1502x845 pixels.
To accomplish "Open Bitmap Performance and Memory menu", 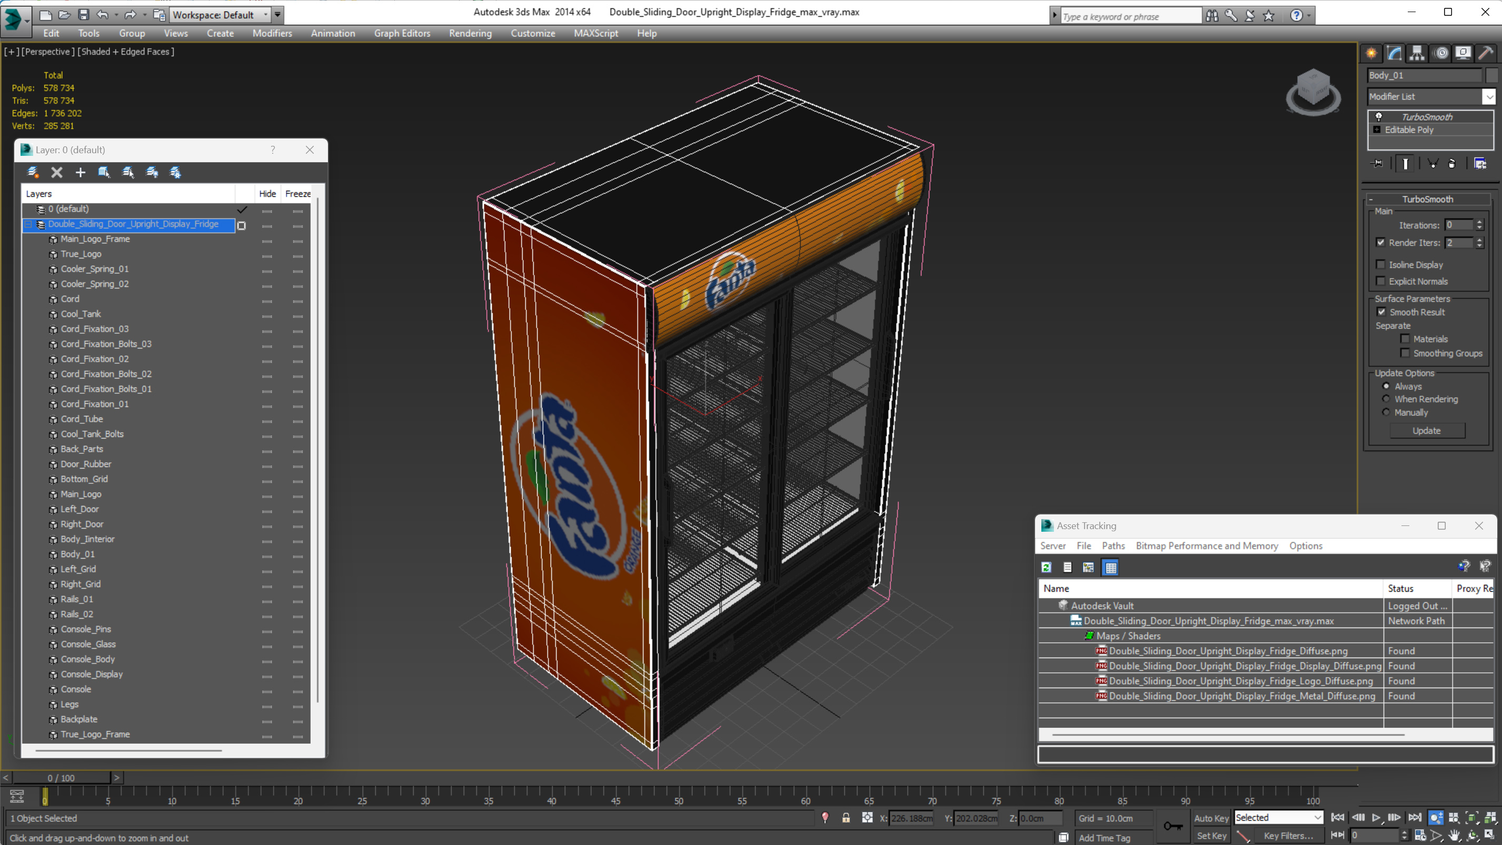I will click(x=1207, y=545).
